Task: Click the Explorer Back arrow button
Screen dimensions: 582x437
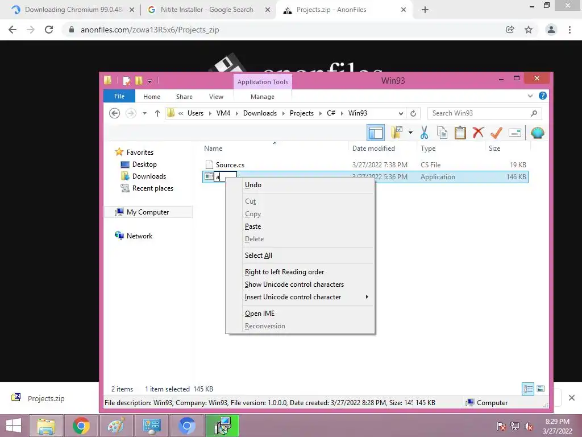Action: pyautogui.click(x=114, y=113)
